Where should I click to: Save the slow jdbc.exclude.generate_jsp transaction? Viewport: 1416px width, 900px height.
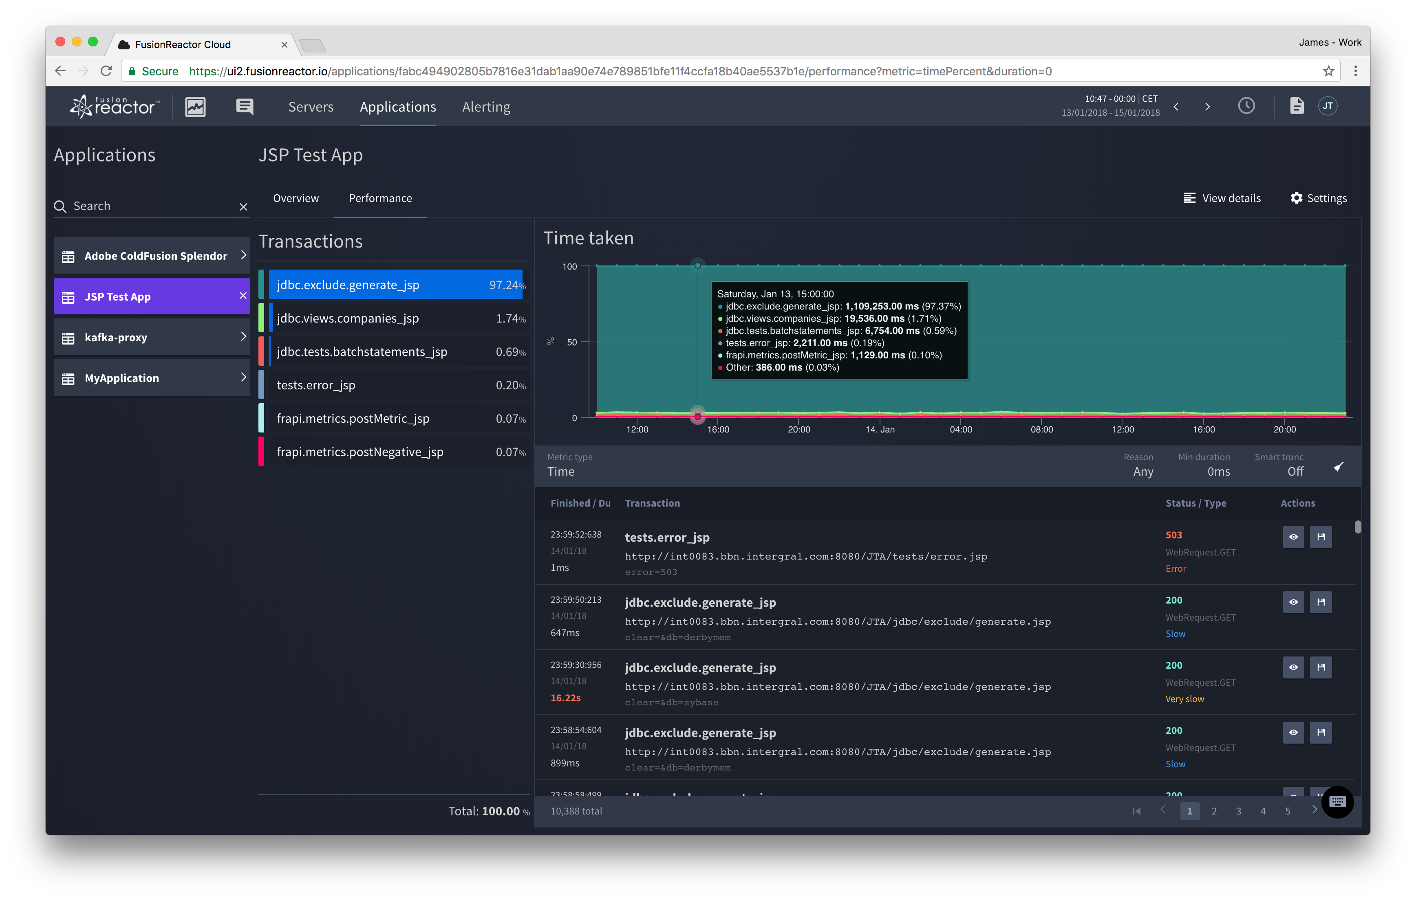tap(1321, 601)
